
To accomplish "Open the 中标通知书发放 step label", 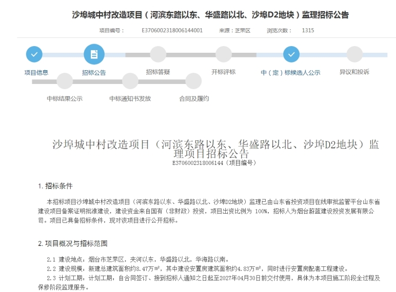I will (130, 98).
